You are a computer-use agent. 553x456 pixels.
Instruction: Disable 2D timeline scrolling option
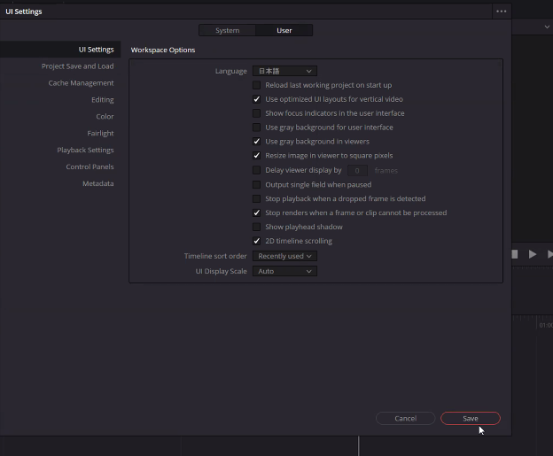257,241
